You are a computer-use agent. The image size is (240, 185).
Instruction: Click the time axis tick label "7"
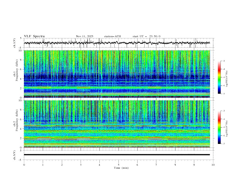point(156,165)
